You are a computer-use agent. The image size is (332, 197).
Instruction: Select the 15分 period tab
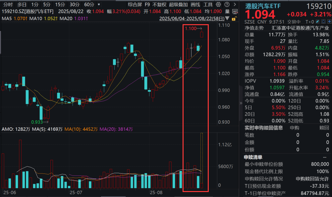[60, 5]
